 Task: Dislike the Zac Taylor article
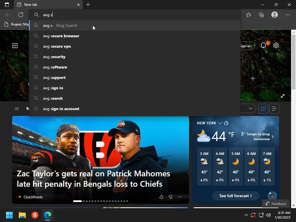[x=171, y=197]
